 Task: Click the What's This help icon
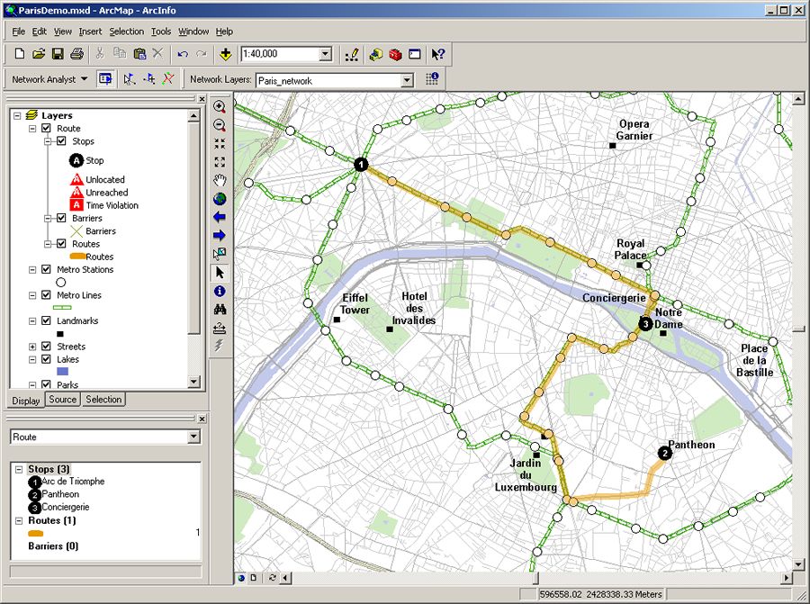coord(438,54)
